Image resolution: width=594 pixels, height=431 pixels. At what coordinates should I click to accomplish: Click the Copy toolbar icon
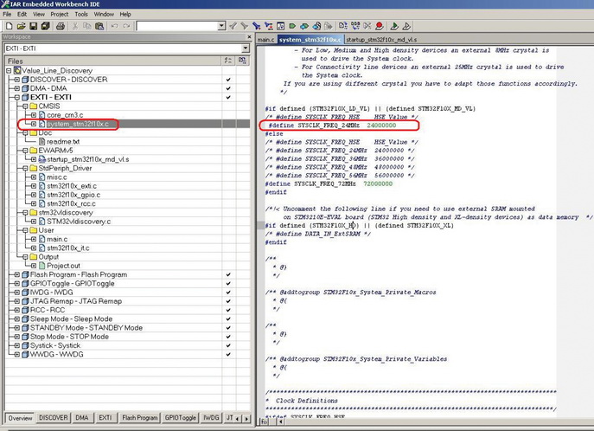click(x=87, y=26)
